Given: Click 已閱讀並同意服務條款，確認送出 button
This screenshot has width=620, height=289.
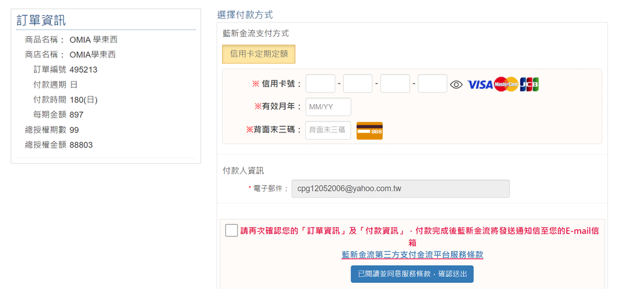Looking at the screenshot, I should 412,274.
